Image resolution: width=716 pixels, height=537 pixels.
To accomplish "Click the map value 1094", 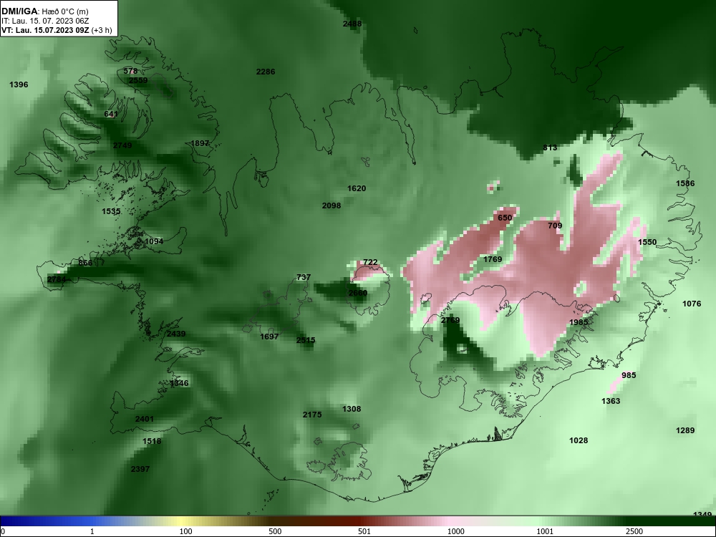I will click(154, 241).
